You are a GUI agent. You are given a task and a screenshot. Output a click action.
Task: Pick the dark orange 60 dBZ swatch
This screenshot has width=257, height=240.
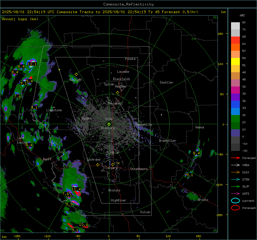coord(235,47)
